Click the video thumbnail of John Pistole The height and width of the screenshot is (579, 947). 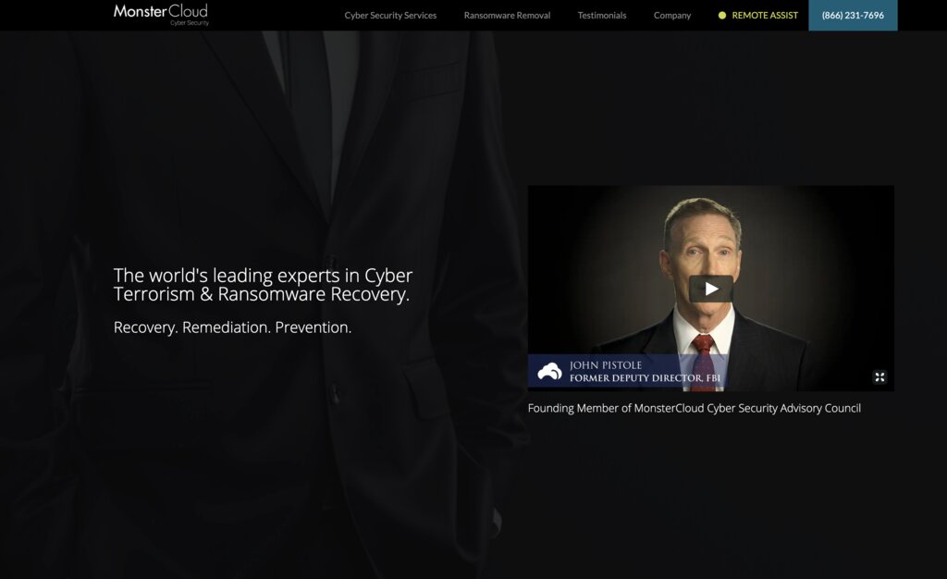tap(711, 288)
